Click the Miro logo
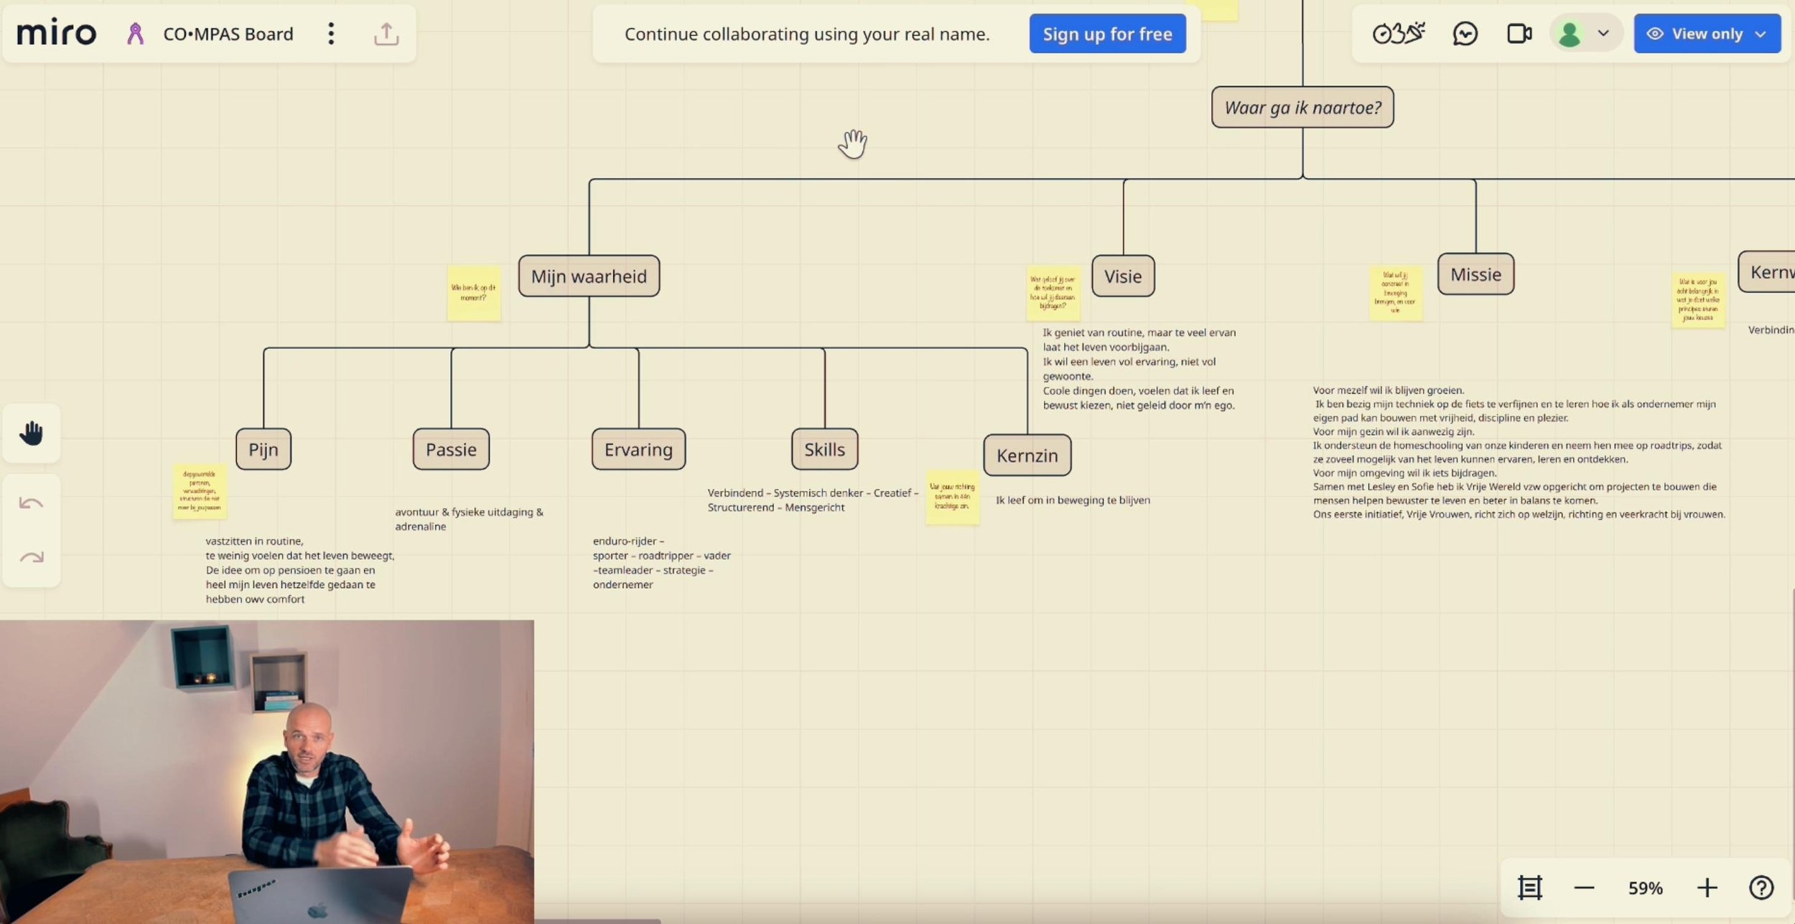Image resolution: width=1795 pixels, height=924 pixels. tap(56, 33)
